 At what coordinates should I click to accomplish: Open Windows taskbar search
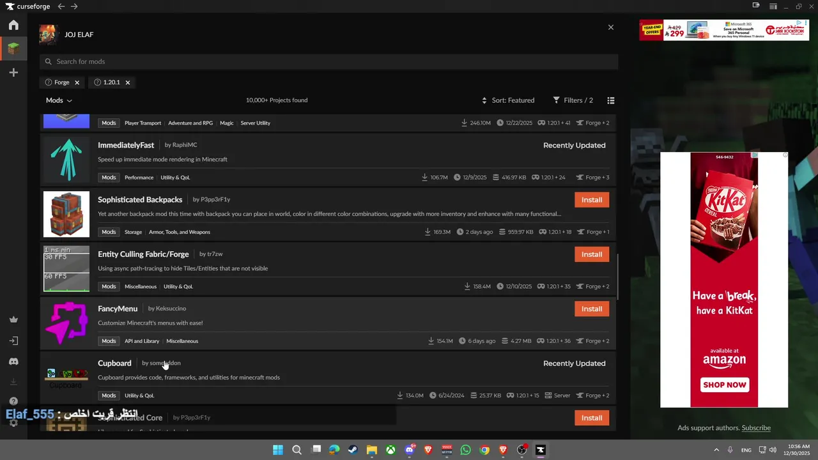tap(297, 450)
